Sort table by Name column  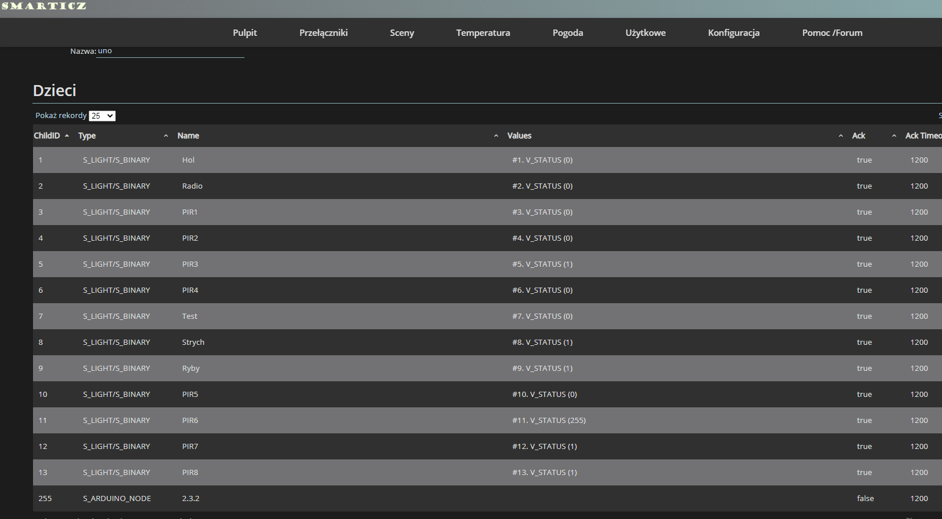click(x=338, y=135)
